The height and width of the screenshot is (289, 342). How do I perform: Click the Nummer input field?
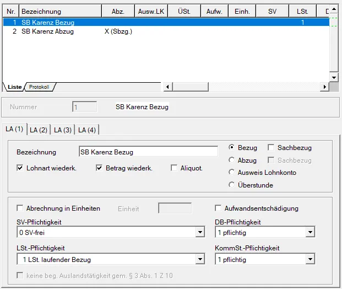[85, 107]
